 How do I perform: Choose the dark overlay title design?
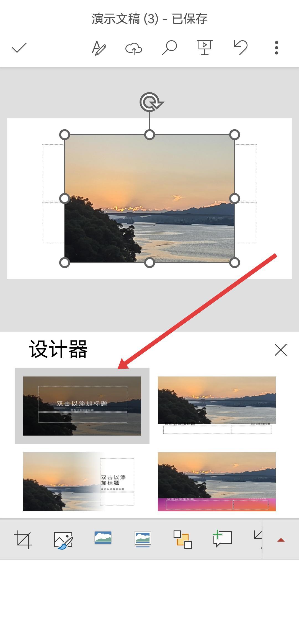[82, 406]
